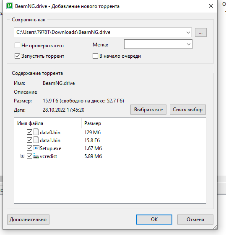Enable 'В начало очереди' checkbox
Viewport: 226px width, 235px height.
95,56
